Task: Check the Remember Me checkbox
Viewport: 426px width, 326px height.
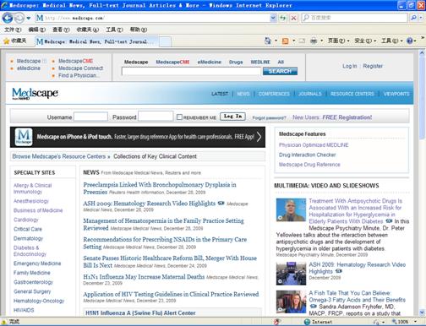Action: [179, 117]
